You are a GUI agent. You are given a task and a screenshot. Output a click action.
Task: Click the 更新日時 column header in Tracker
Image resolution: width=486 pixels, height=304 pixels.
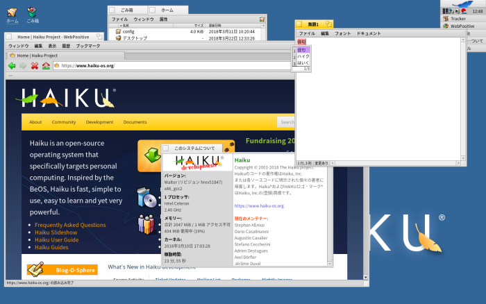coord(233,26)
